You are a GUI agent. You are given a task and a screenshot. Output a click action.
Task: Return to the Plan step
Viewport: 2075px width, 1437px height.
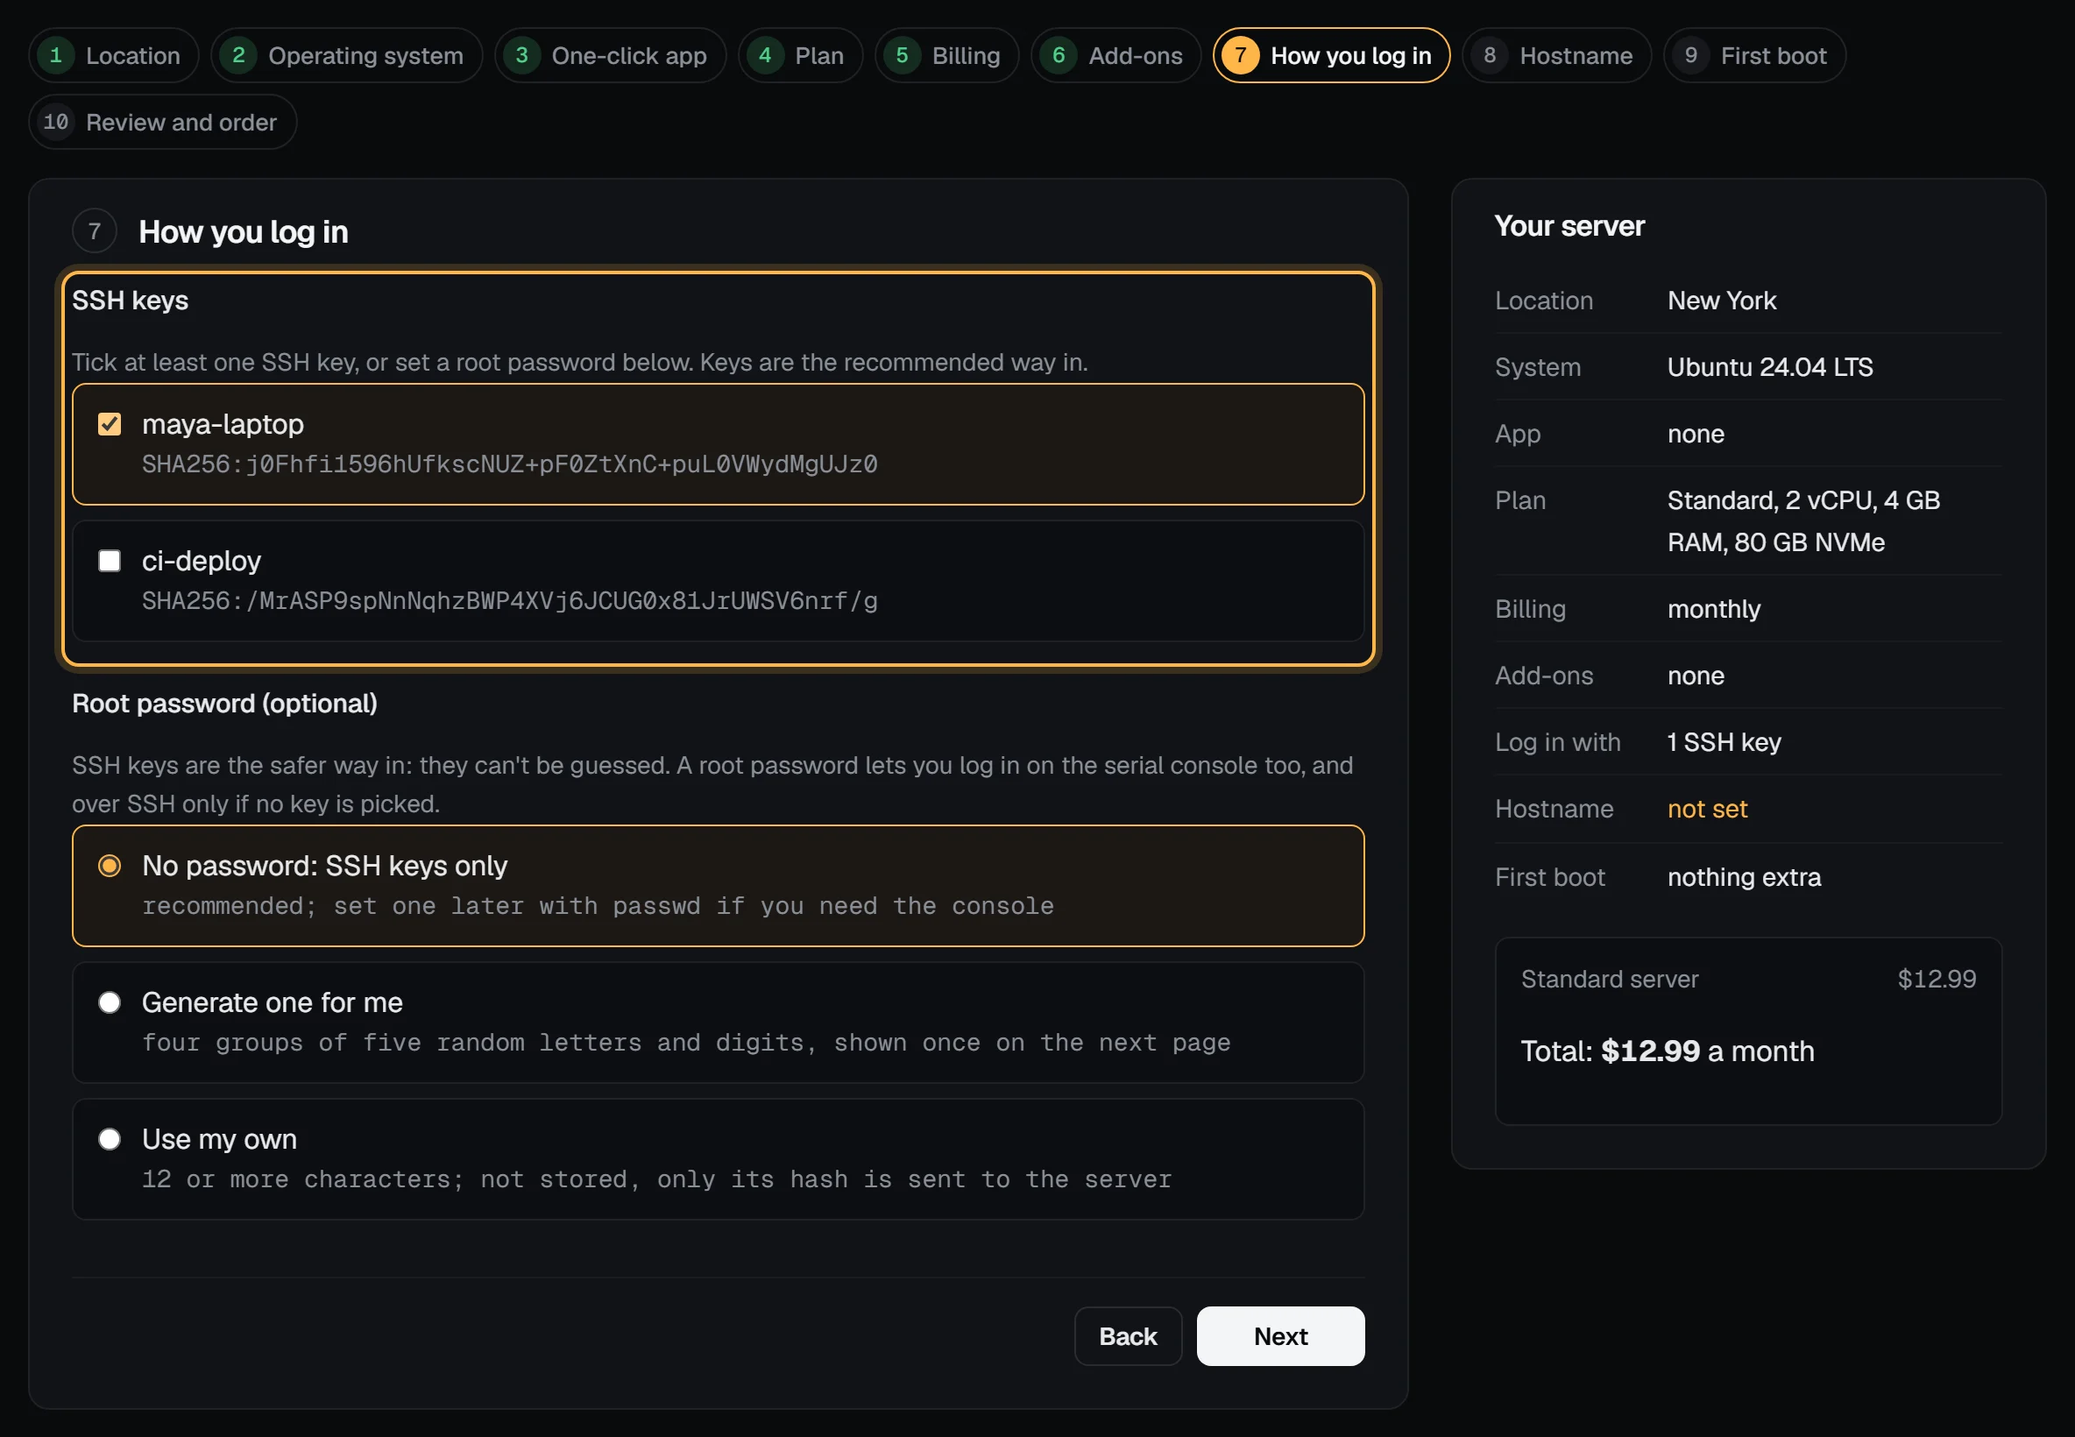[x=800, y=56]
